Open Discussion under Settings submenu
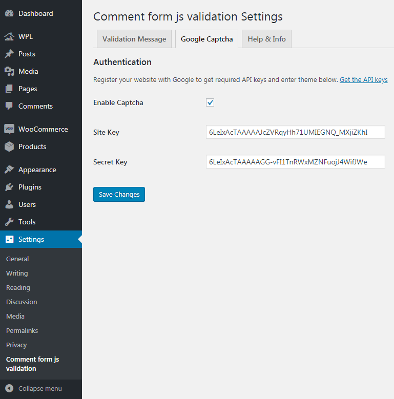This screenshot has width=394, height=399. coord(22,302)
